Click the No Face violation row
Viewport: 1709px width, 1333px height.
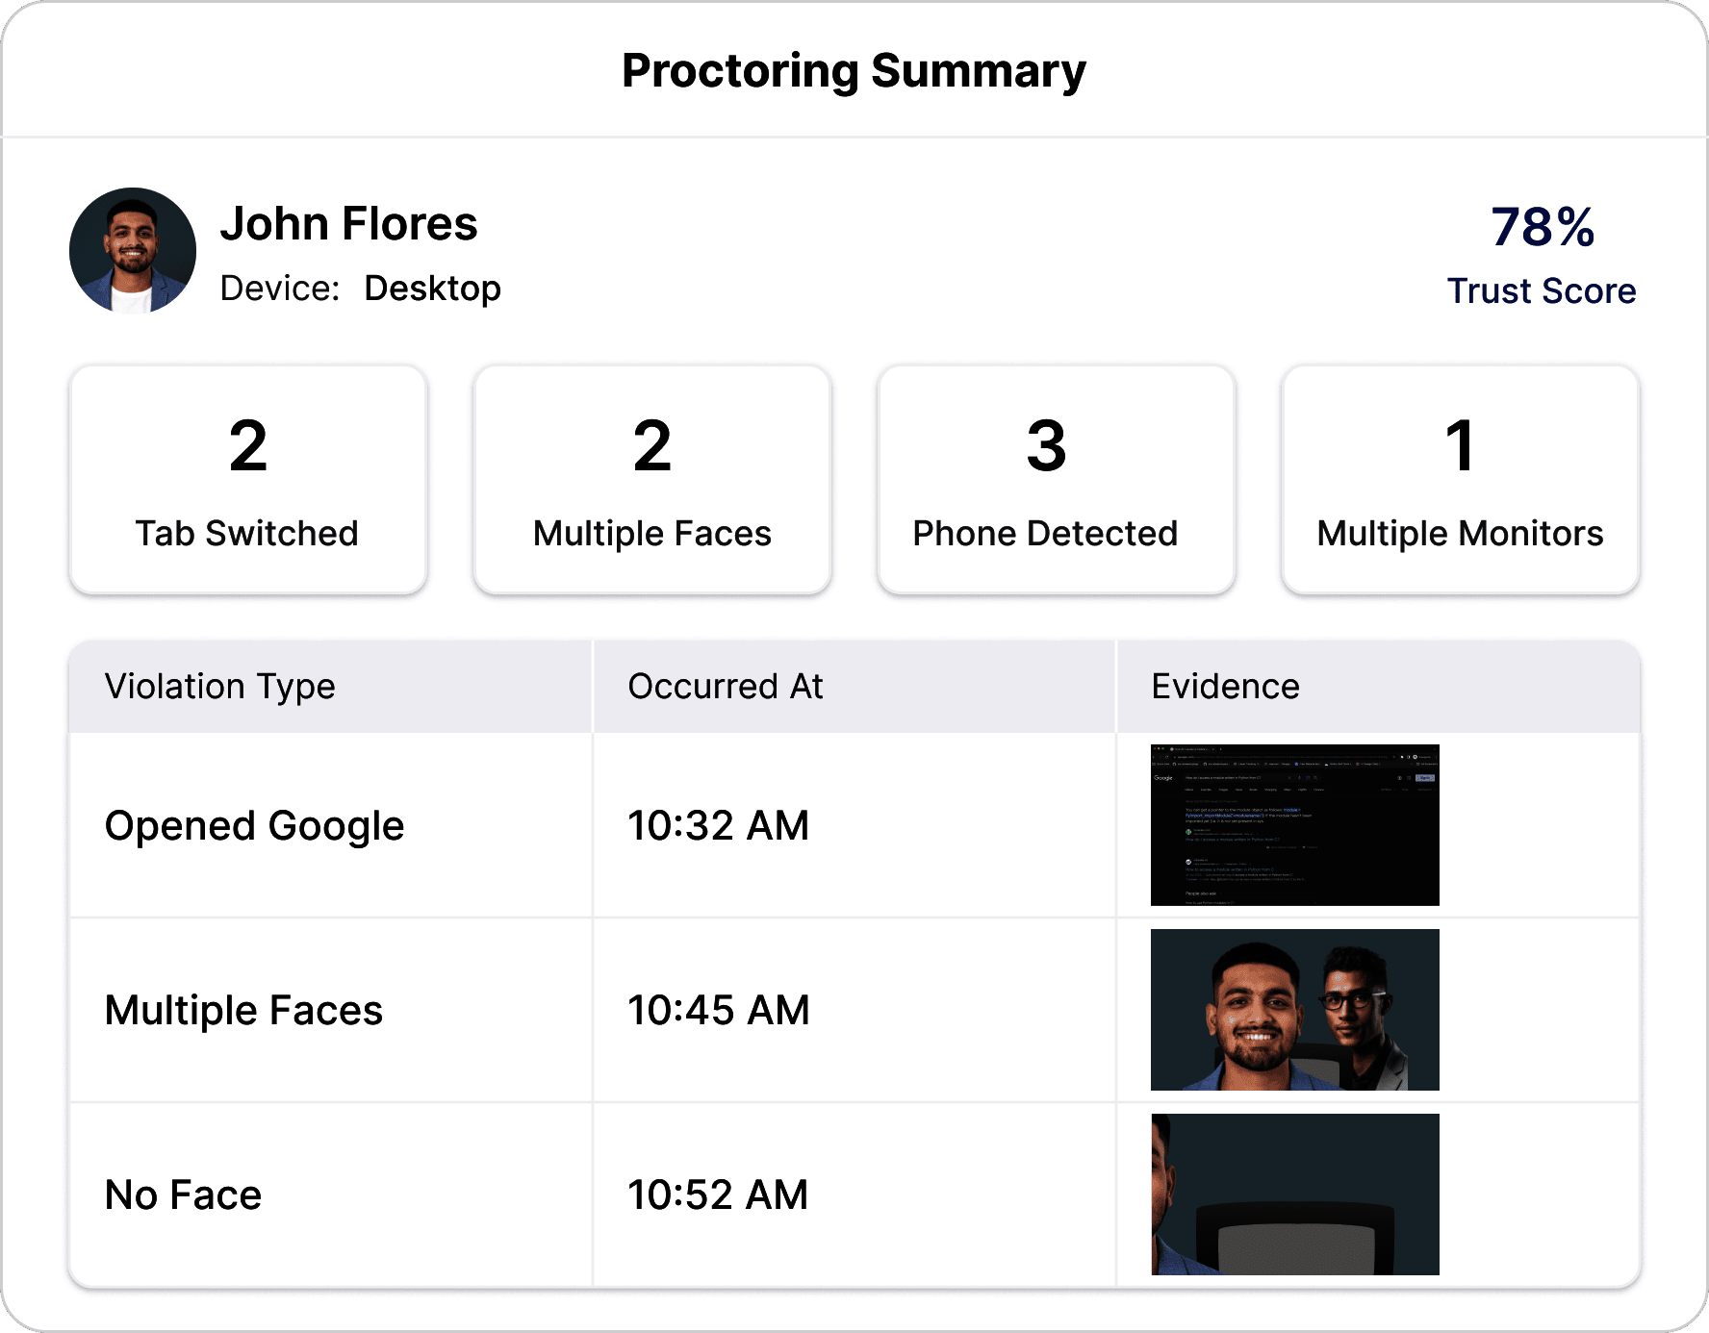[x=183, y=1195]
